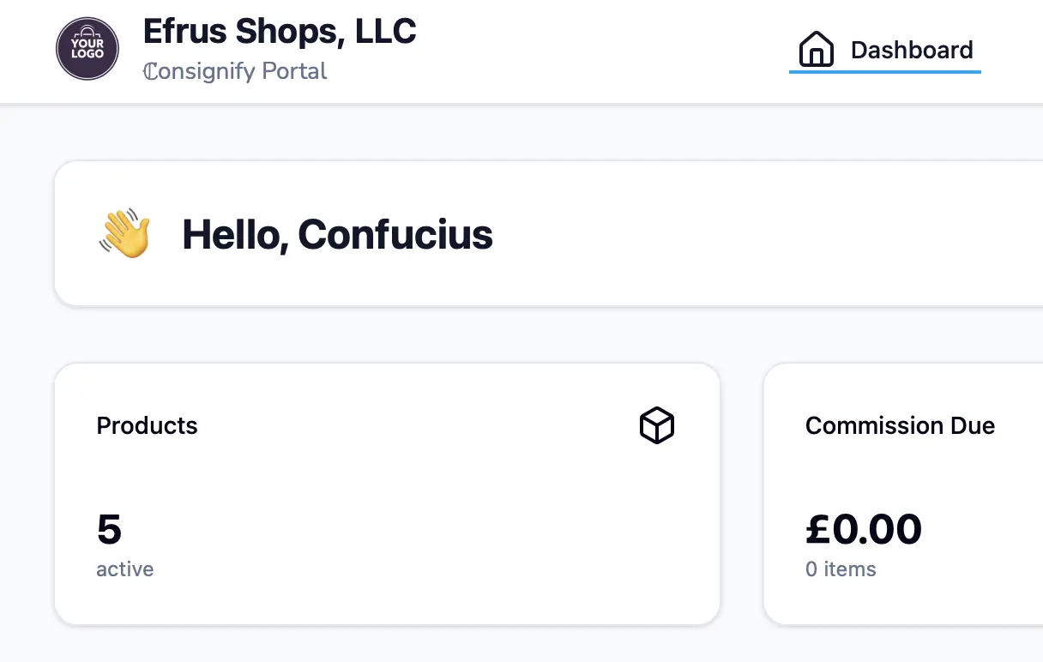Click the letter C in Consignify
1043x662 pixels.
pos(150,71)
